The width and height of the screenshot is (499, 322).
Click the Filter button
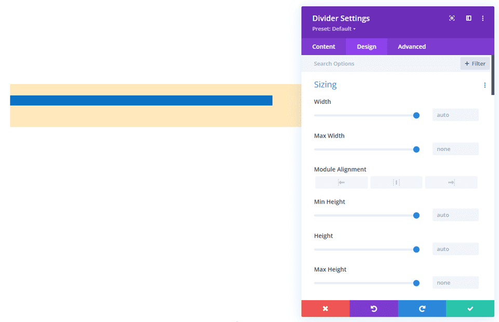click(x=475, y=64)
